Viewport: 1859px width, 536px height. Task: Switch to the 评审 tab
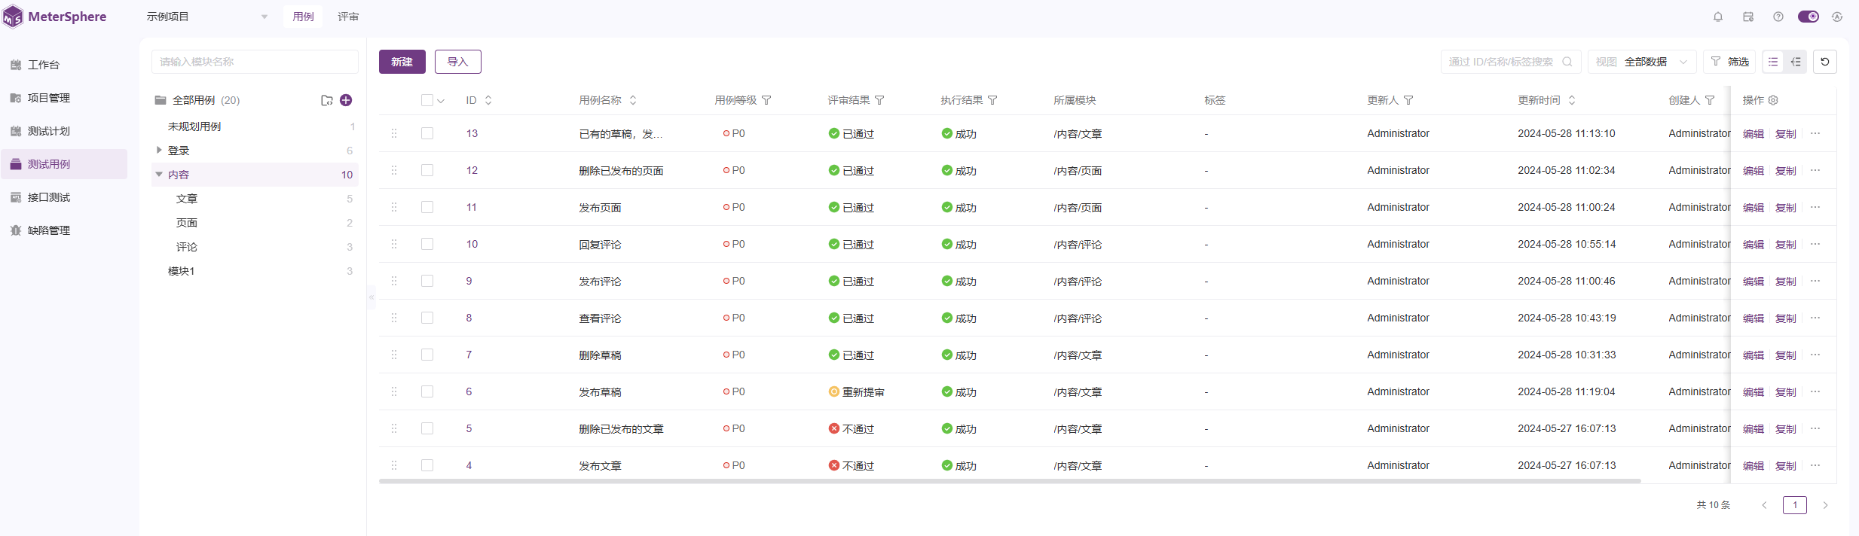pyautogui.click(x=348, y=17)
